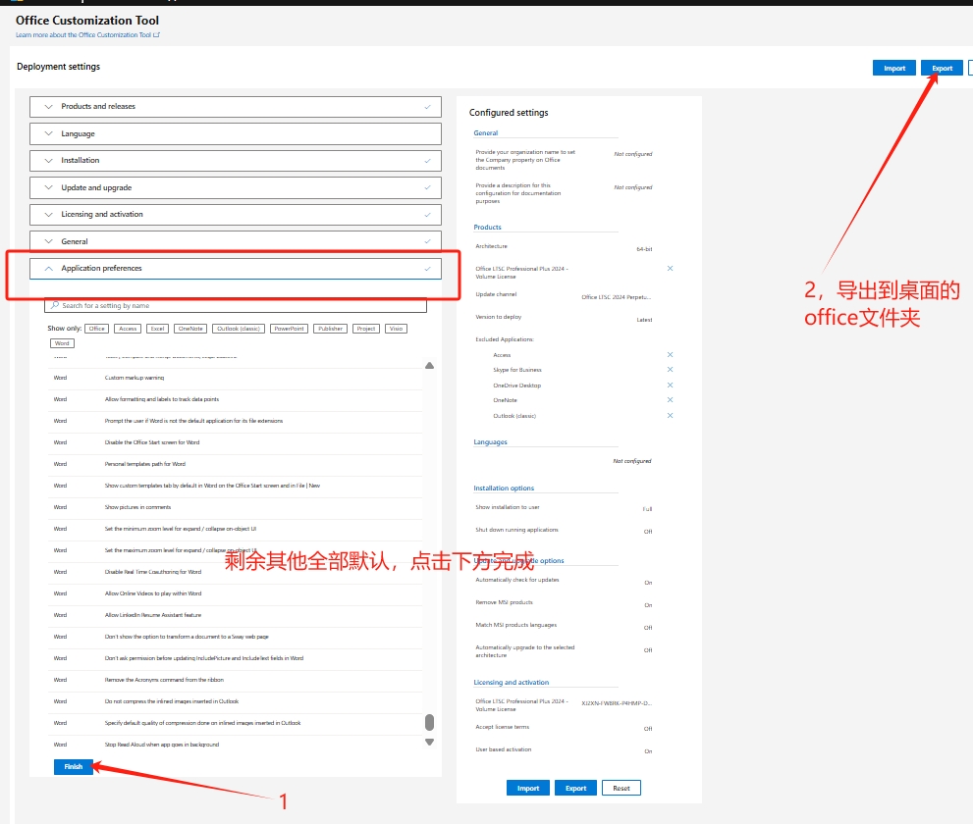Toggle the PowerPoint settings filter
This screenshot has width=973, height=824.
[289, 328]
